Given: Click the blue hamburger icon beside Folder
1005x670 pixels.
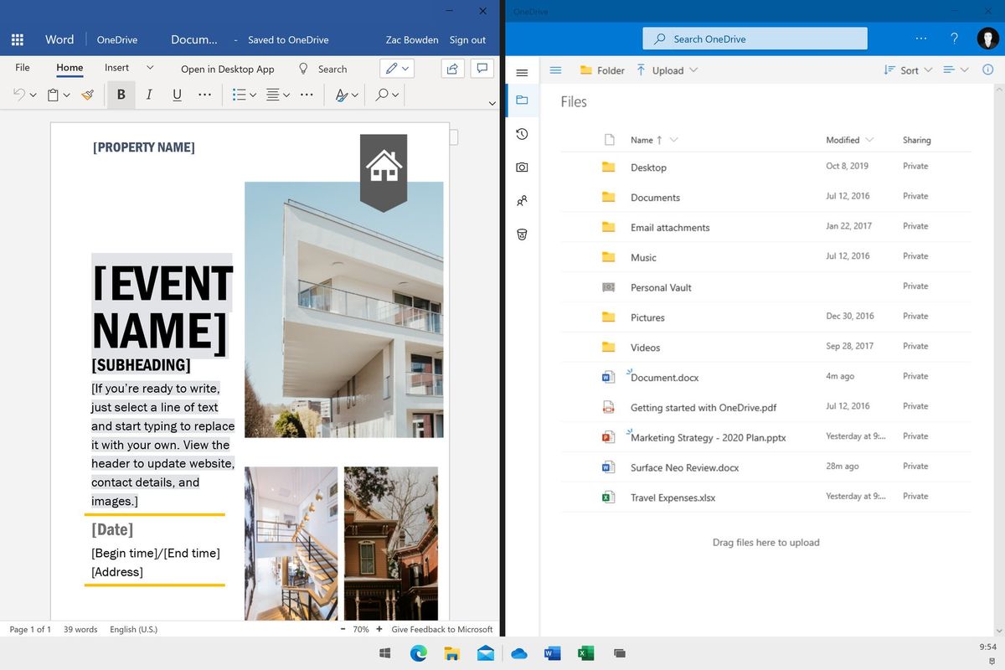Looking at the screenshot, I should (555, 70).
